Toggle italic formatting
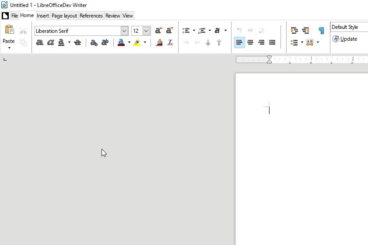This screenshot has height=245, width=368. (50, 42)
